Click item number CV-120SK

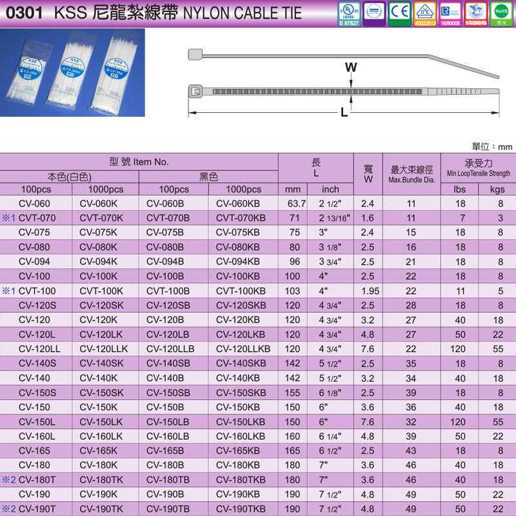tap(102, 305)
